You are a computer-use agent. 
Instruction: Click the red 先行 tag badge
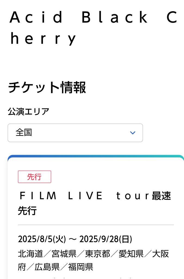coord(35,177)
